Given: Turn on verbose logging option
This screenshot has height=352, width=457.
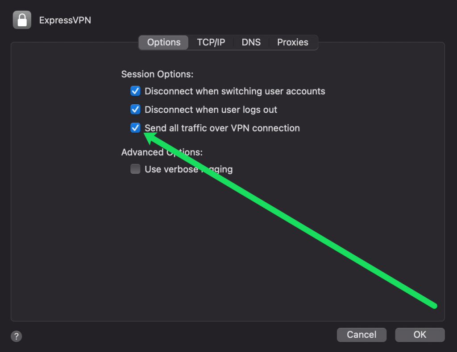Looking at the screenshot, I should click(135, 169).
